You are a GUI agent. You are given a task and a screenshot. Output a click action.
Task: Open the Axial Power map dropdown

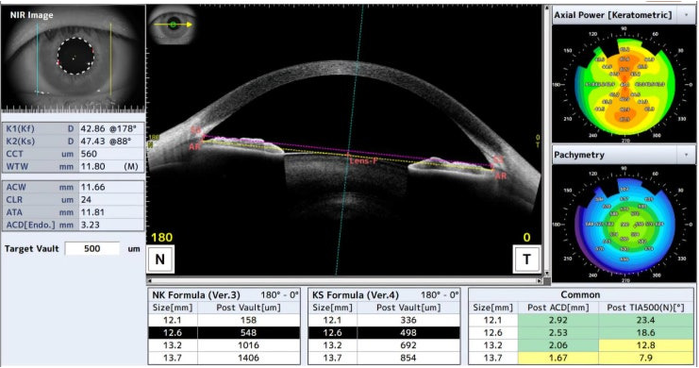pyautogui.click(x=686, y=15)
